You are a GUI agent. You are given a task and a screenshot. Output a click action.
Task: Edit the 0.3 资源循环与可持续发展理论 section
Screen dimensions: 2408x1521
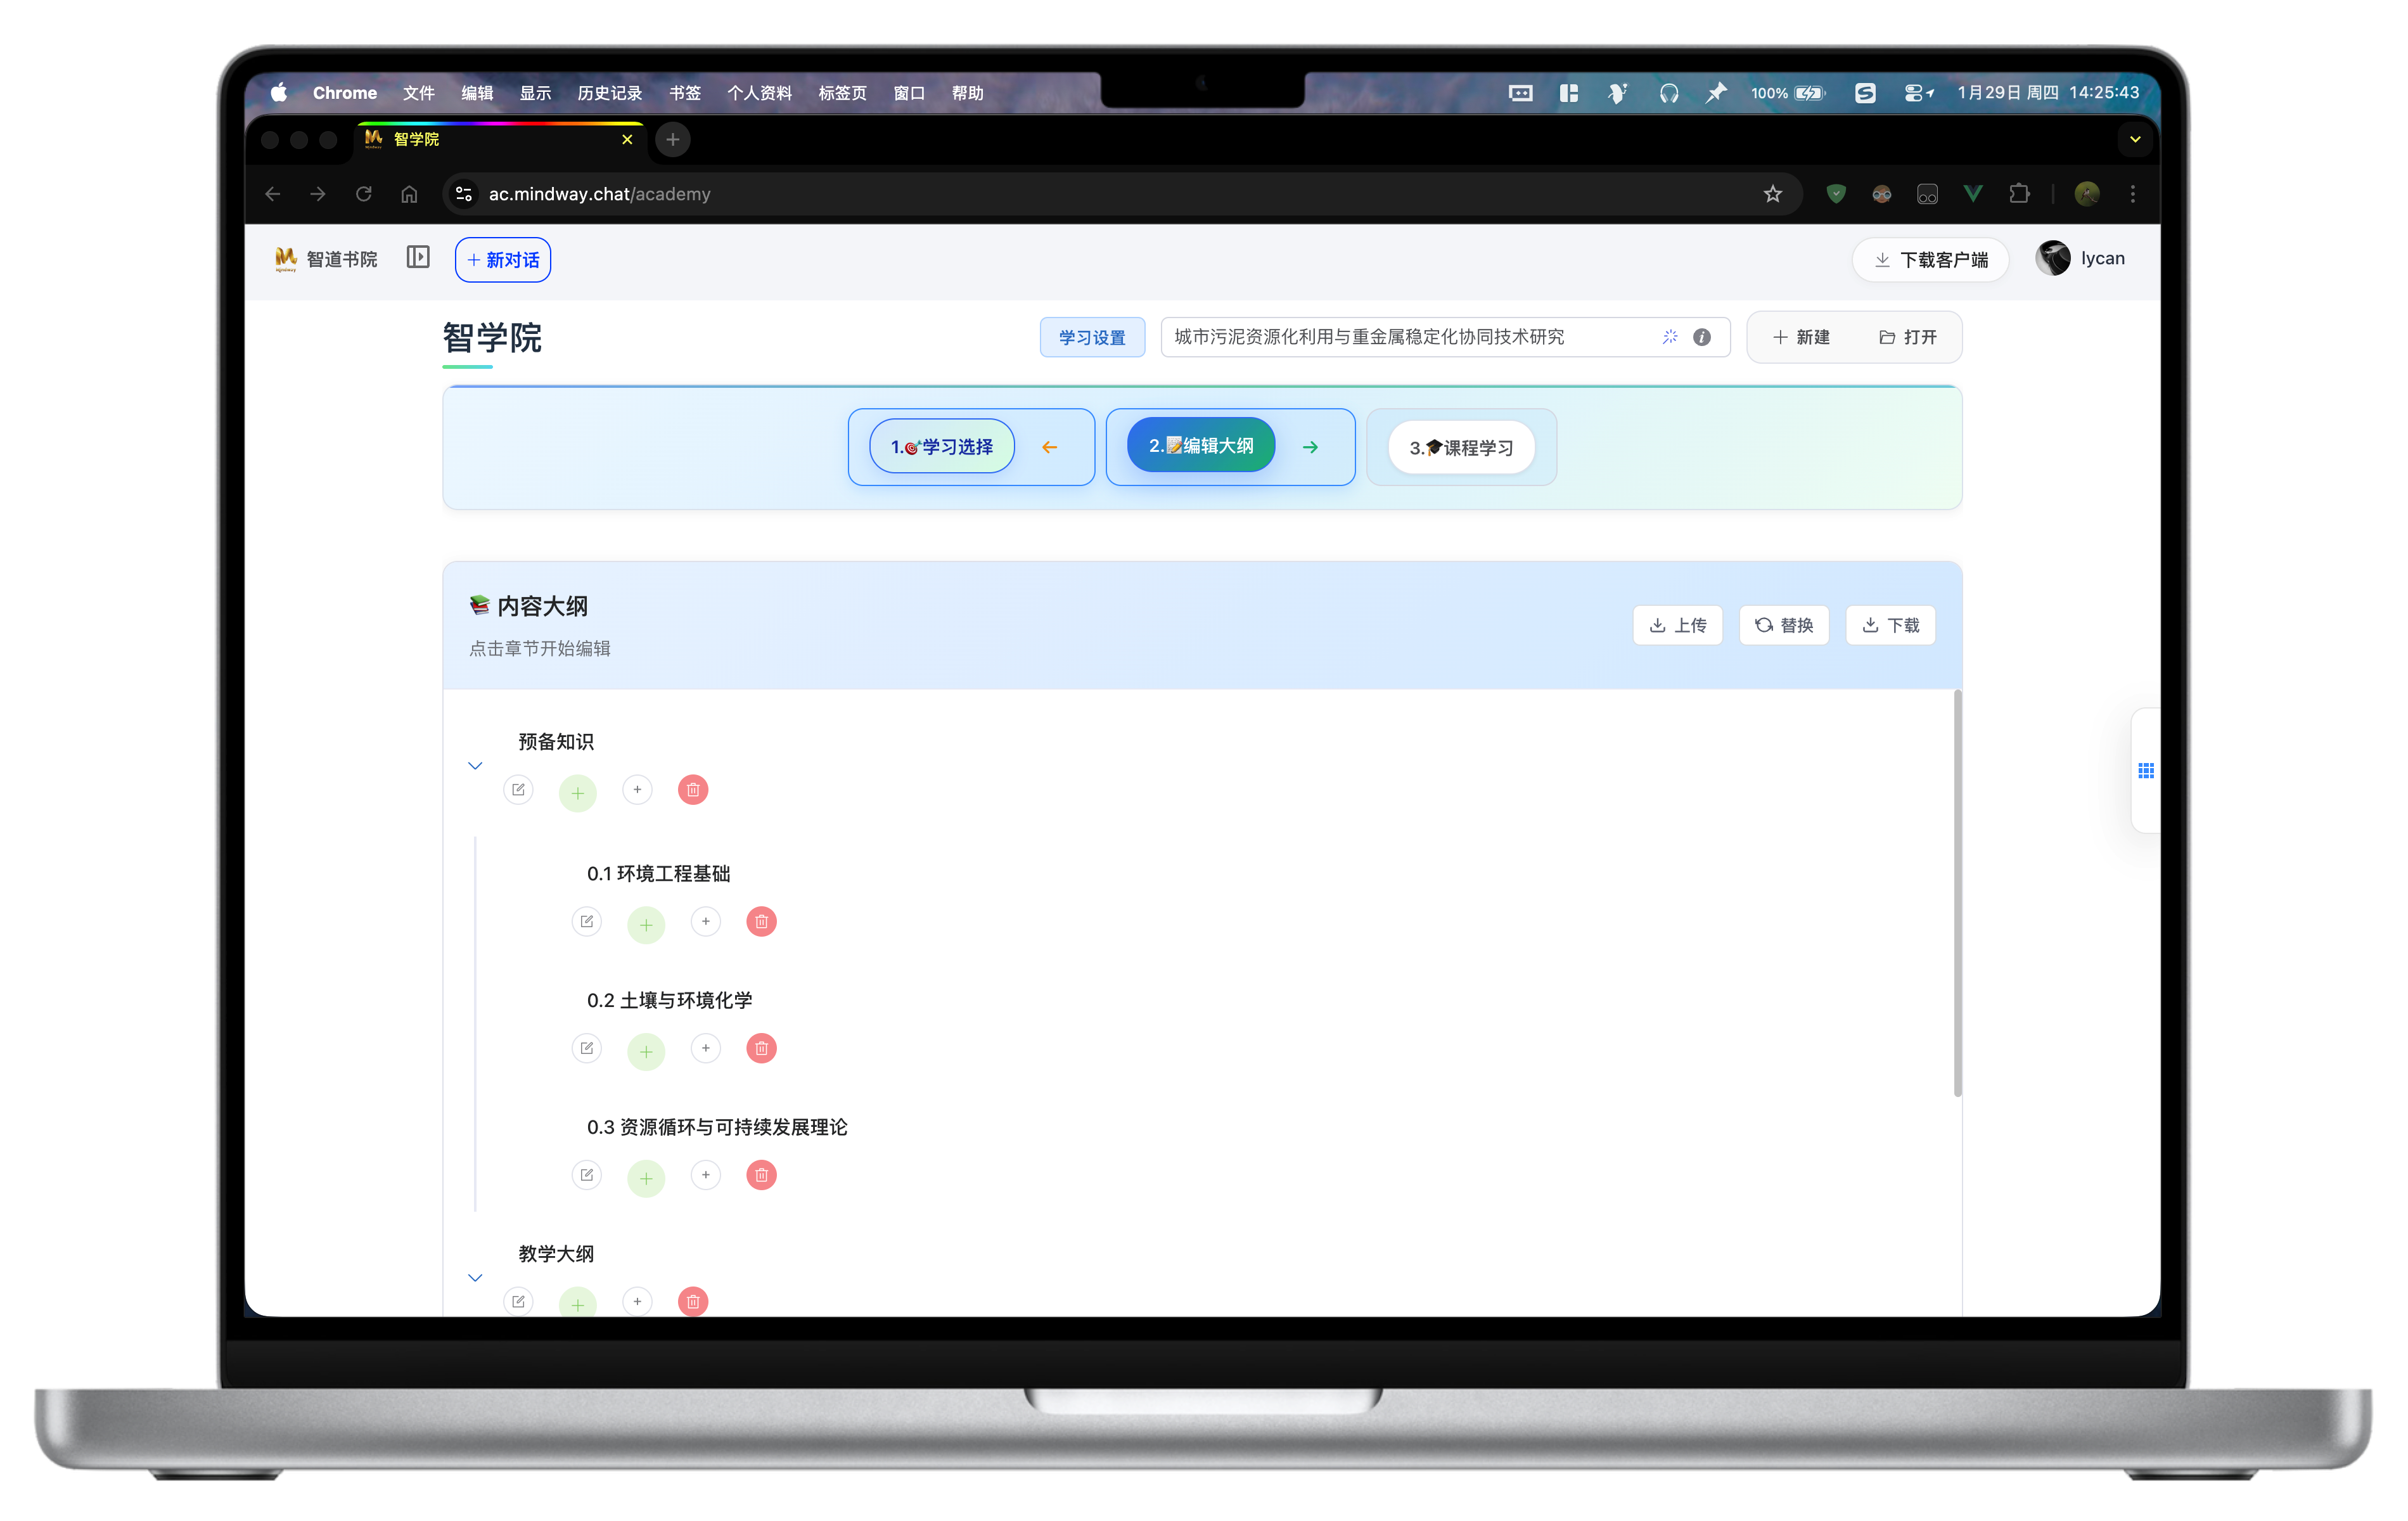click(587, 1175)
